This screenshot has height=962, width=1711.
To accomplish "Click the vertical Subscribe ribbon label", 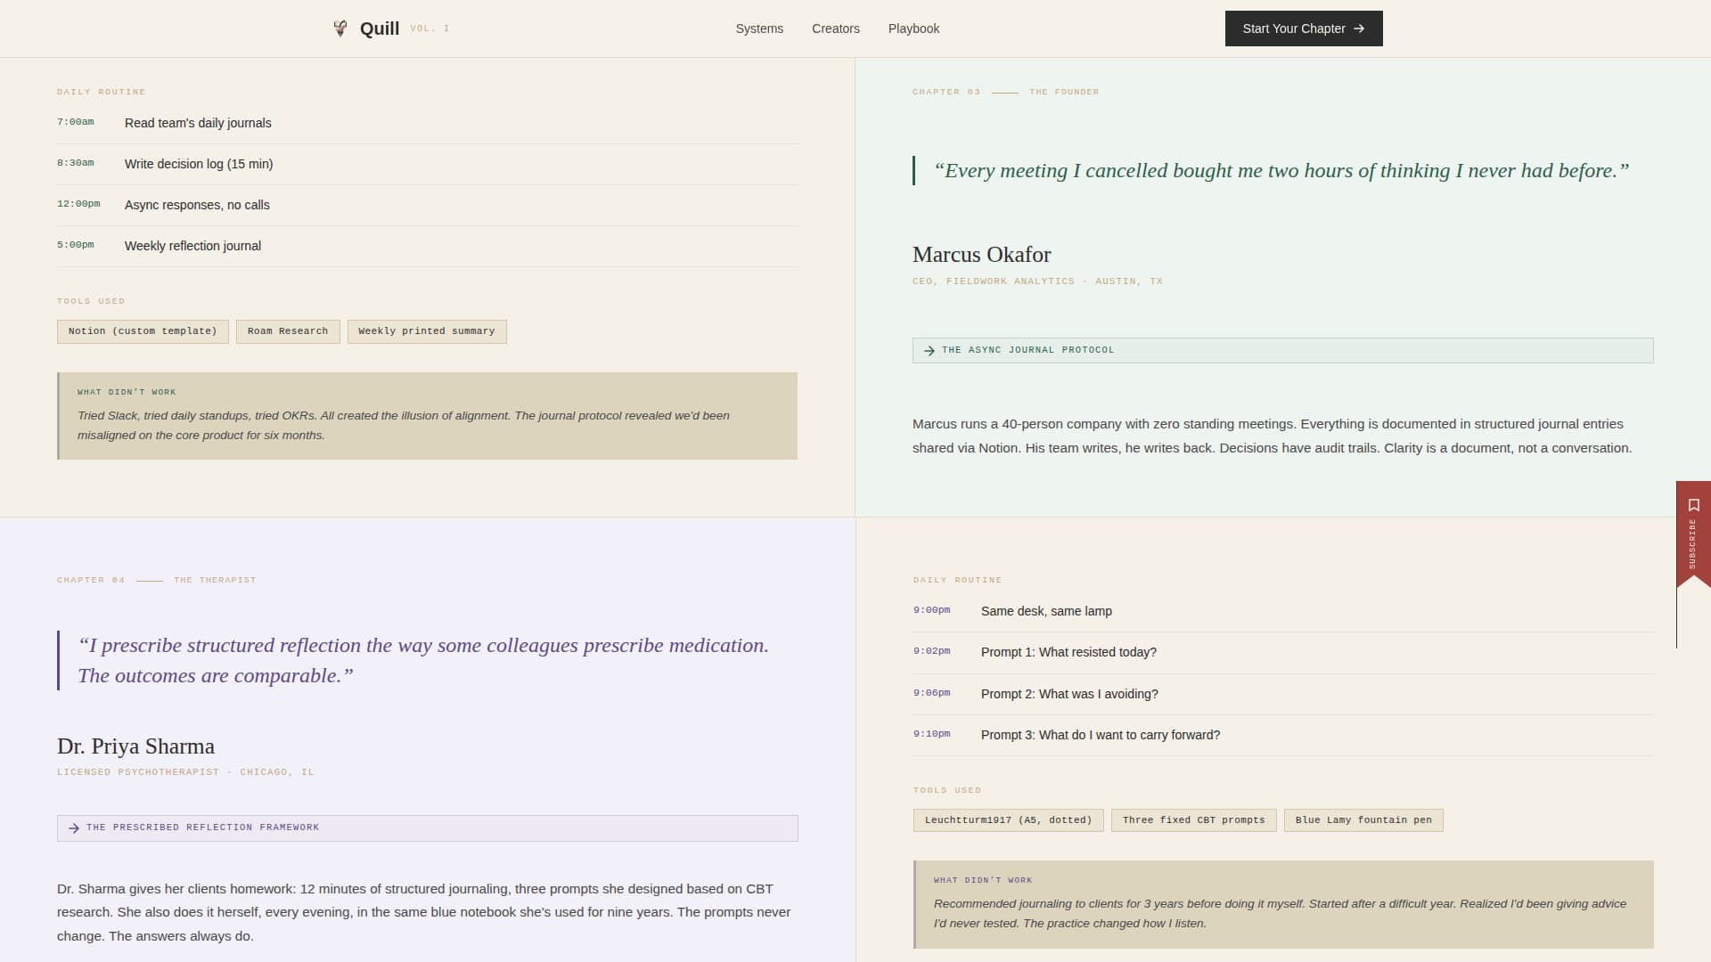I will click(1692, 543).
